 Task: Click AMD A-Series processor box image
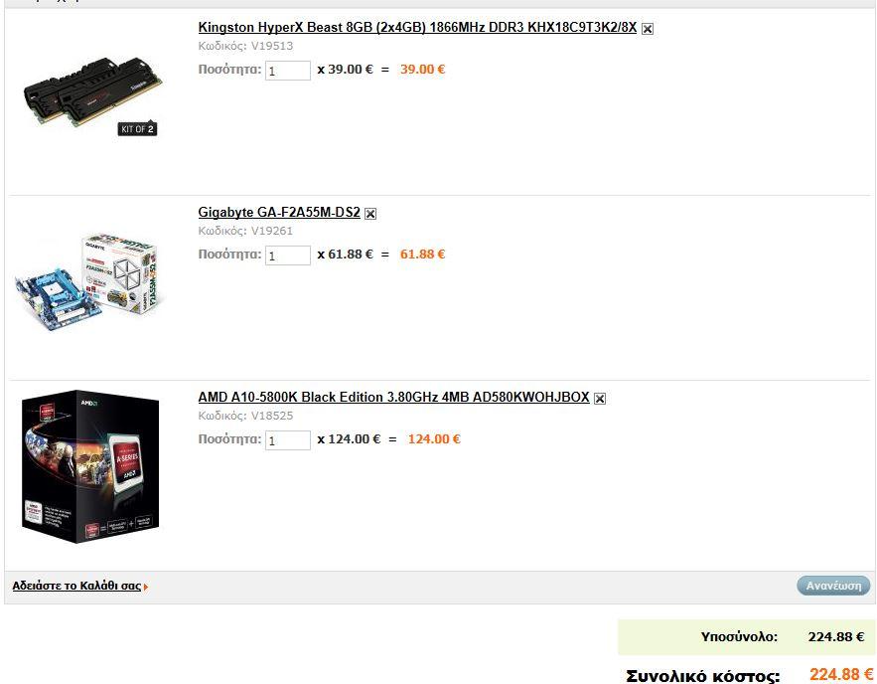[90, 467]
